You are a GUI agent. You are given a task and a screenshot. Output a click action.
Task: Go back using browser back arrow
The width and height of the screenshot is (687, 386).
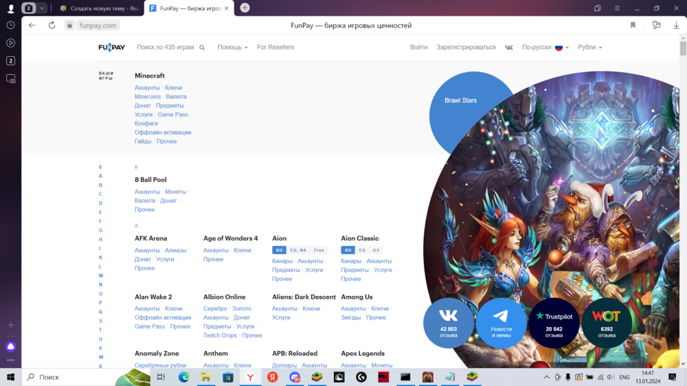[x=32, y=25]
